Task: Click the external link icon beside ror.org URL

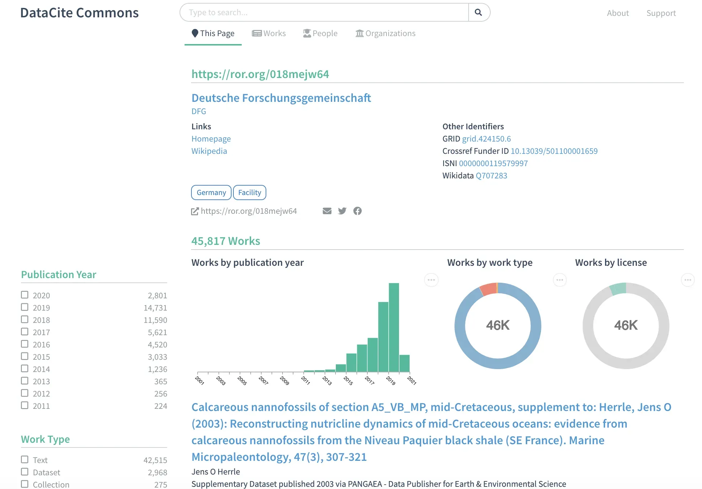Action: 195,211
